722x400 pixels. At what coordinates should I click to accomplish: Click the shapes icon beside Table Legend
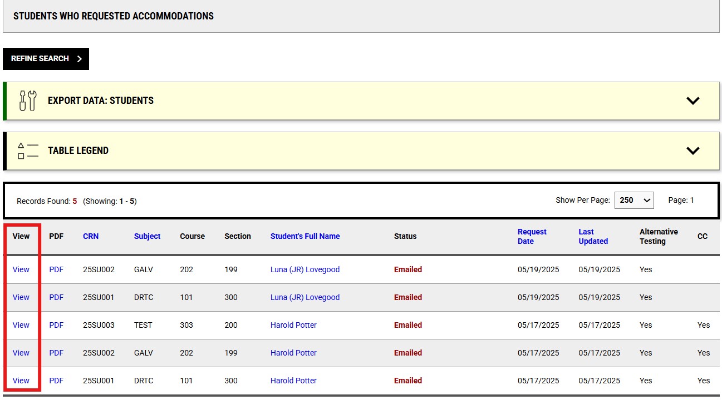[28, 151]
